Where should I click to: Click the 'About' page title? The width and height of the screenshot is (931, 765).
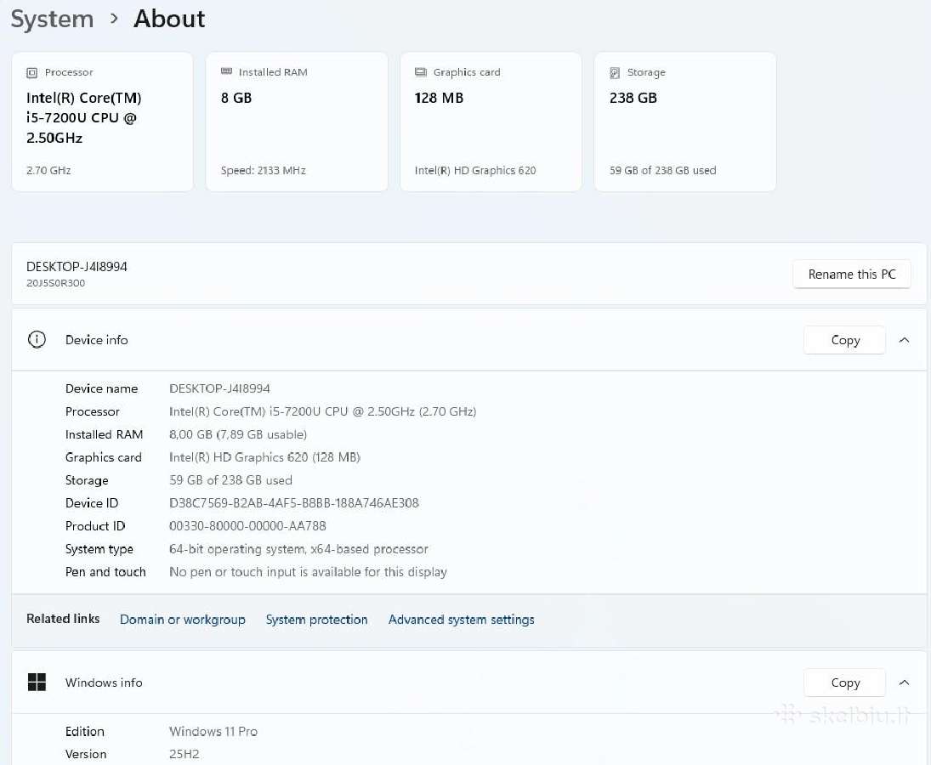pos(169,19)
